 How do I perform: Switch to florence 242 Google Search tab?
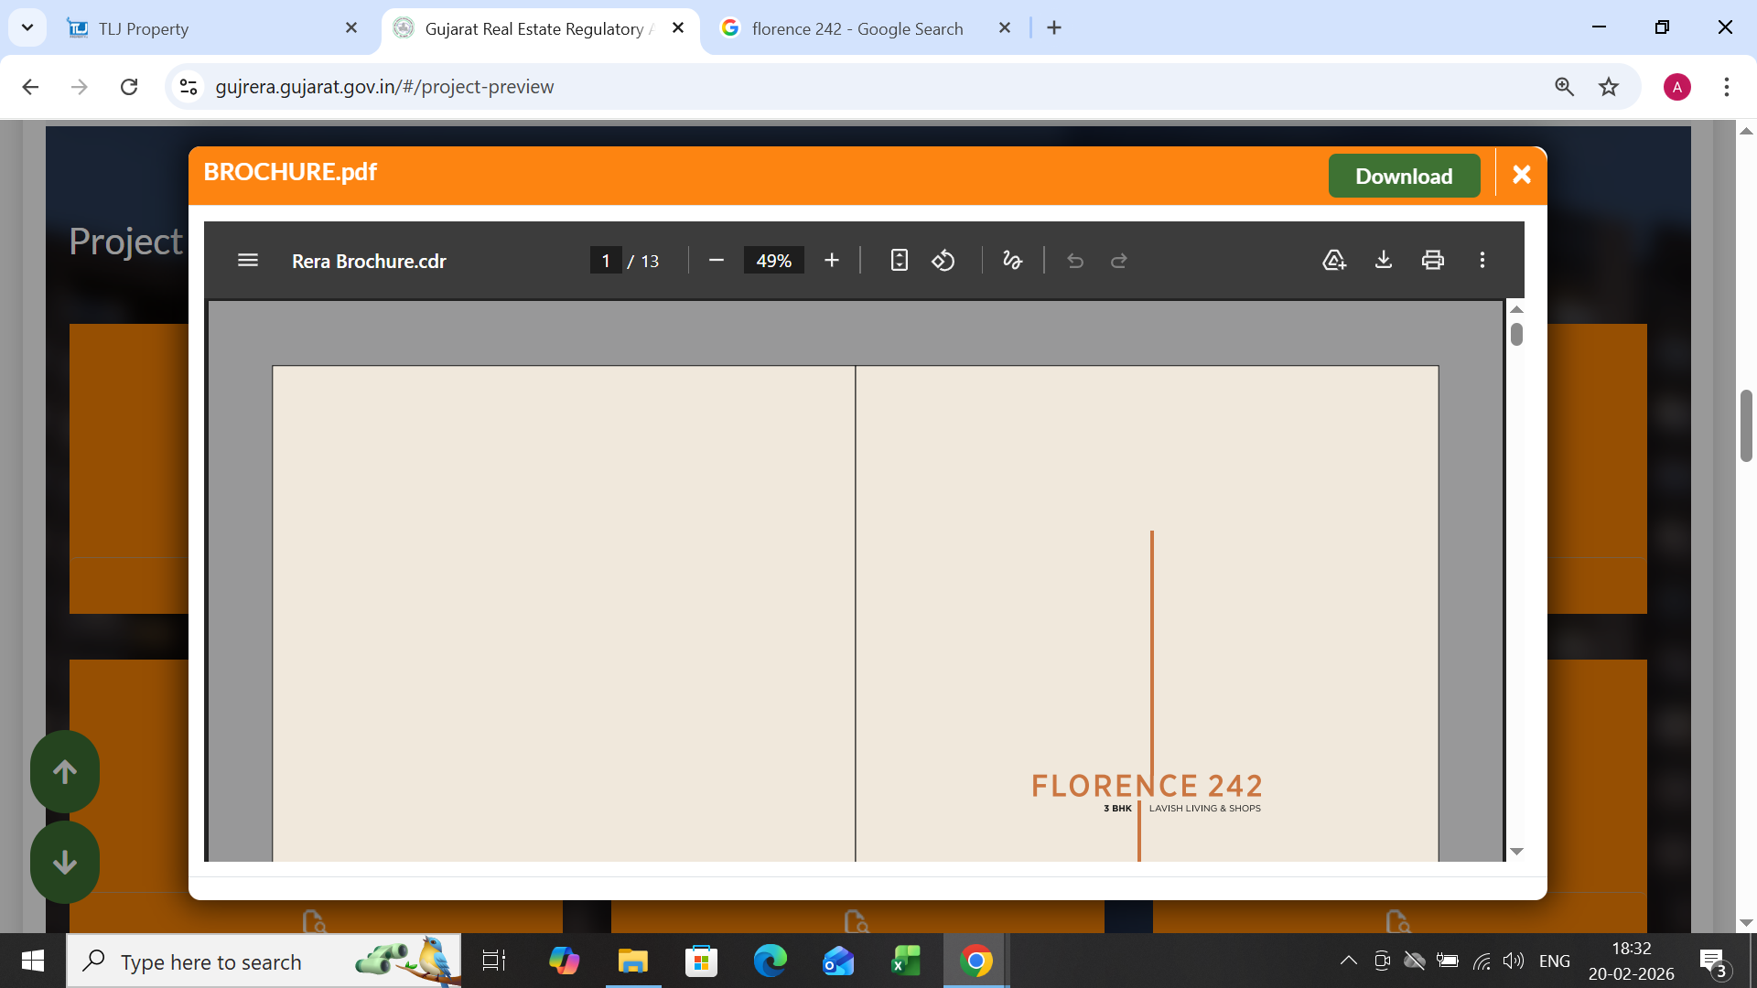coord(857,28)
